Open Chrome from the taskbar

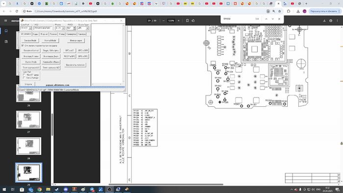[x=39, y=189]
